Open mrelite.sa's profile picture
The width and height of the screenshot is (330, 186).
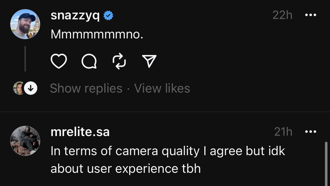25,141
